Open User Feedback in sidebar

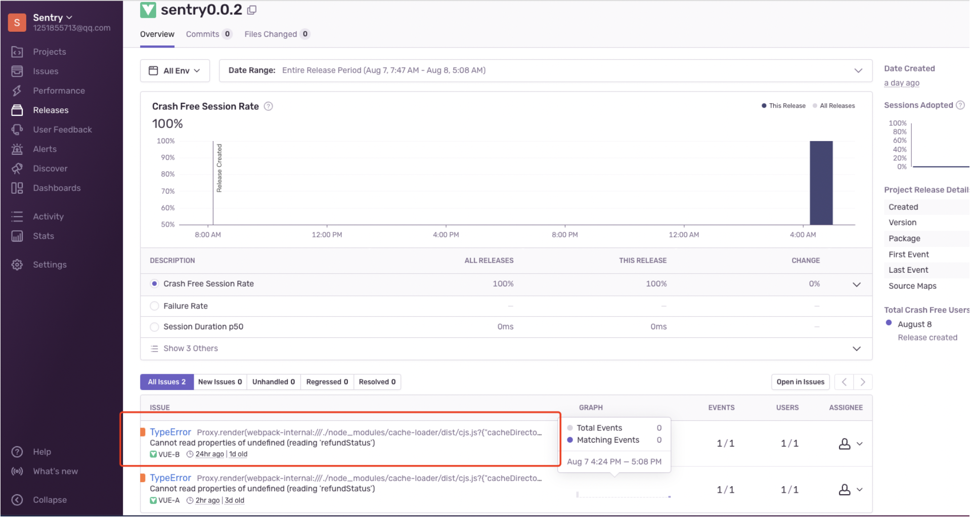click(x=62, y=129)
